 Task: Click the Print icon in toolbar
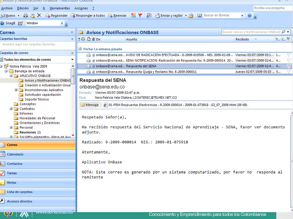pos(25,15)
